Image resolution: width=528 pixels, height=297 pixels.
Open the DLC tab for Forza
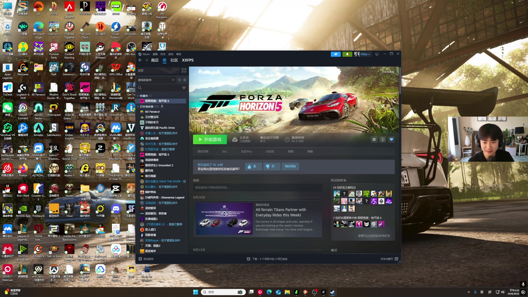pyautogui.click(x=225, y=152)
